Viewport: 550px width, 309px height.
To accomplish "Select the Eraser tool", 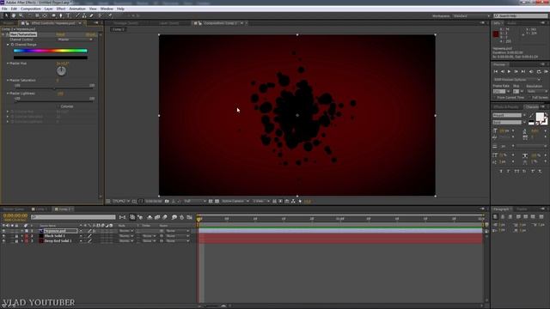I will pyautogui.click(x=92, y=15).
